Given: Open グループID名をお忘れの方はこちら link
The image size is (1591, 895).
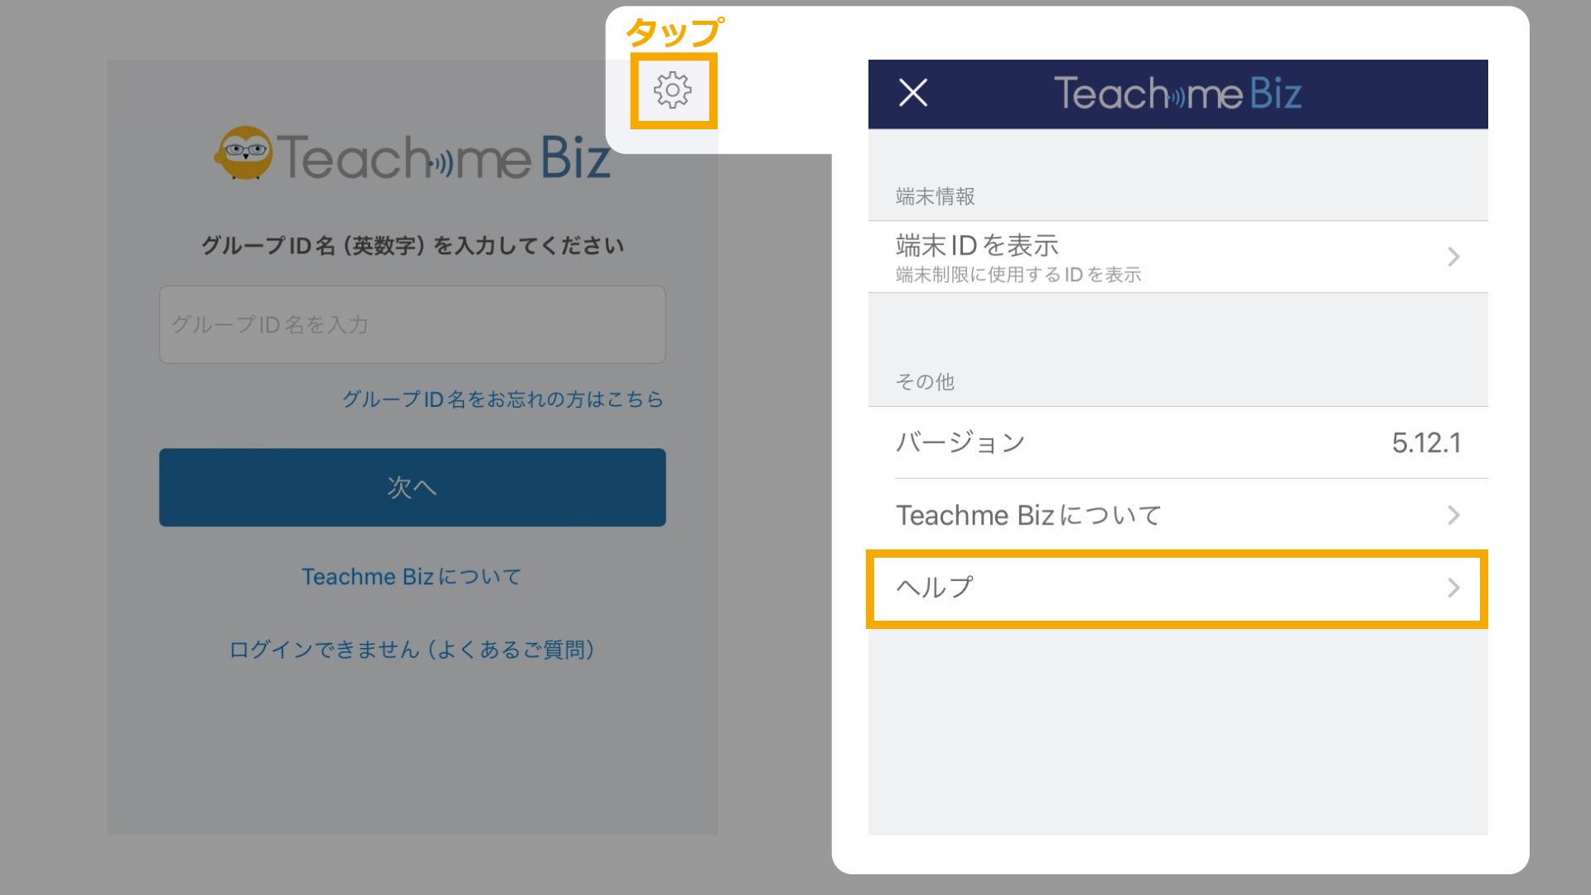Looking at the screenshot, I should (x=502, y=399).
